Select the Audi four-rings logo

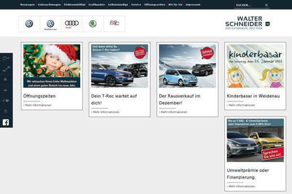click(x=72, y=24)
